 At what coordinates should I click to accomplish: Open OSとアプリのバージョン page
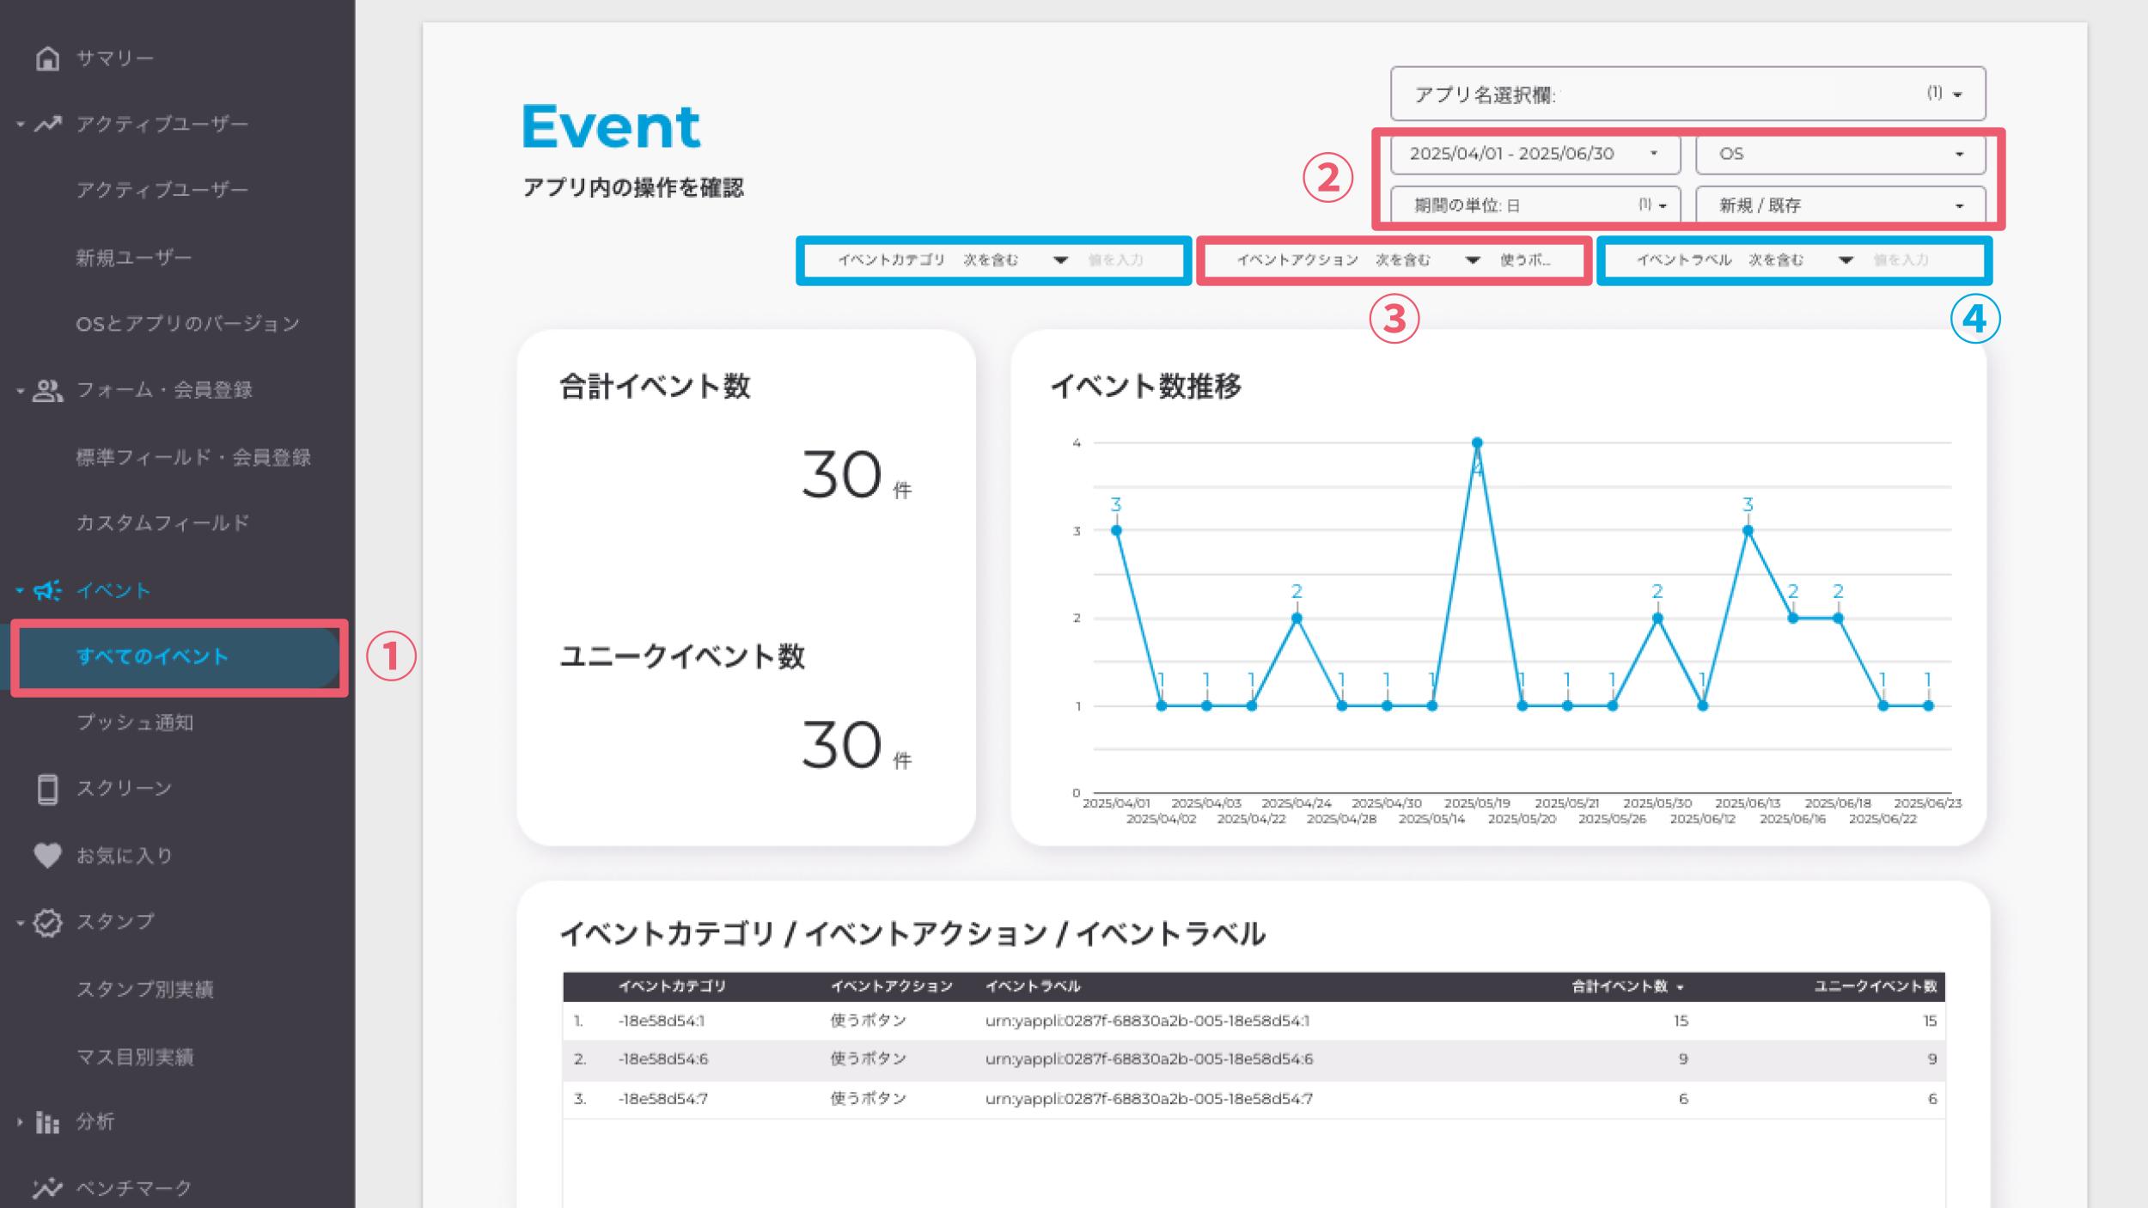click(x=188, y=324)
